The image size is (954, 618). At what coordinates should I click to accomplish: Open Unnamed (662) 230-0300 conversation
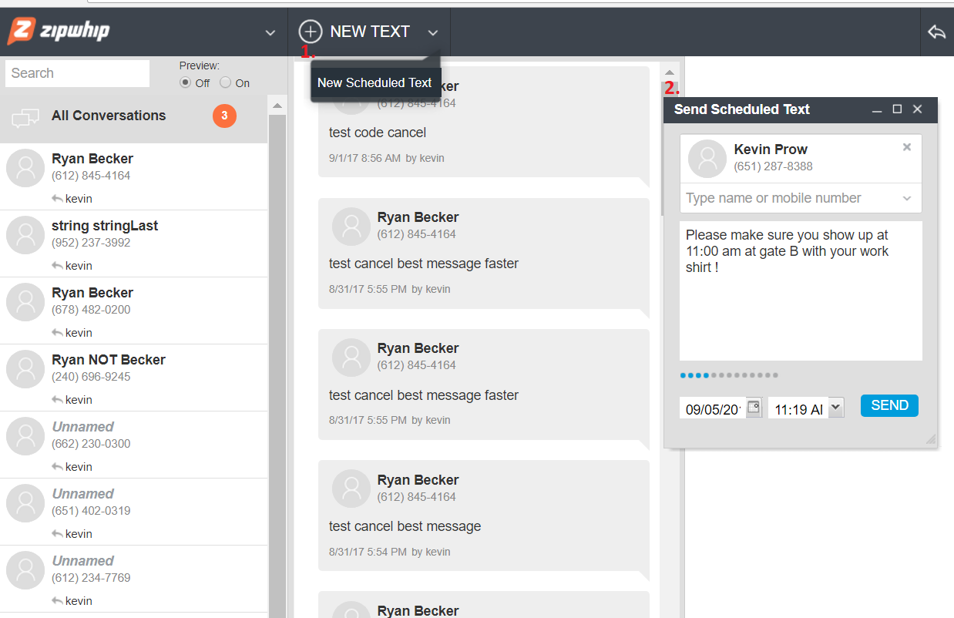(x=133, y=445)
